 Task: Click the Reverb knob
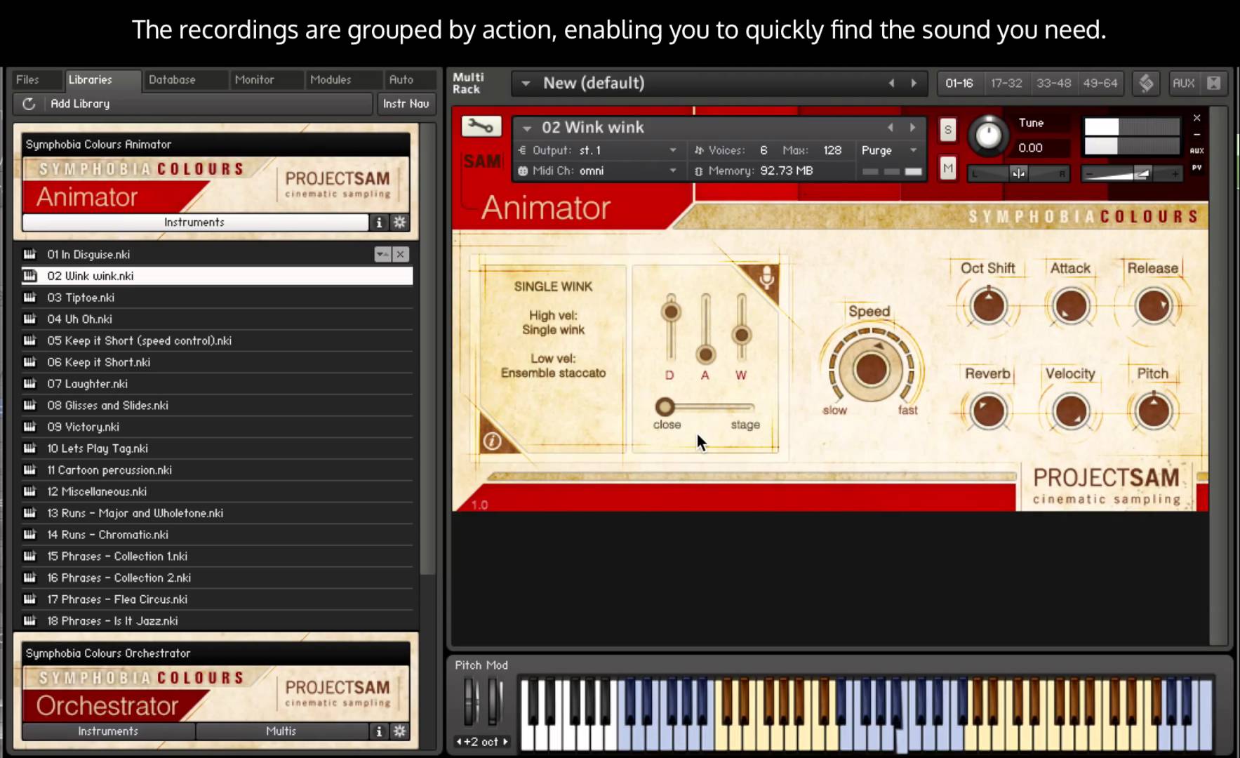pos(988,411)
